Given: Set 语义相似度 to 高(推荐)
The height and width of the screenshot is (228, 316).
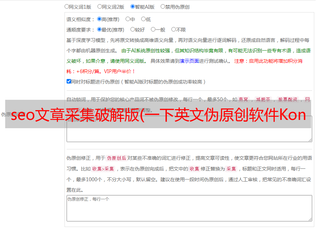Looking at the screenshot, I should pyautogui.click(x=99, y=19).
